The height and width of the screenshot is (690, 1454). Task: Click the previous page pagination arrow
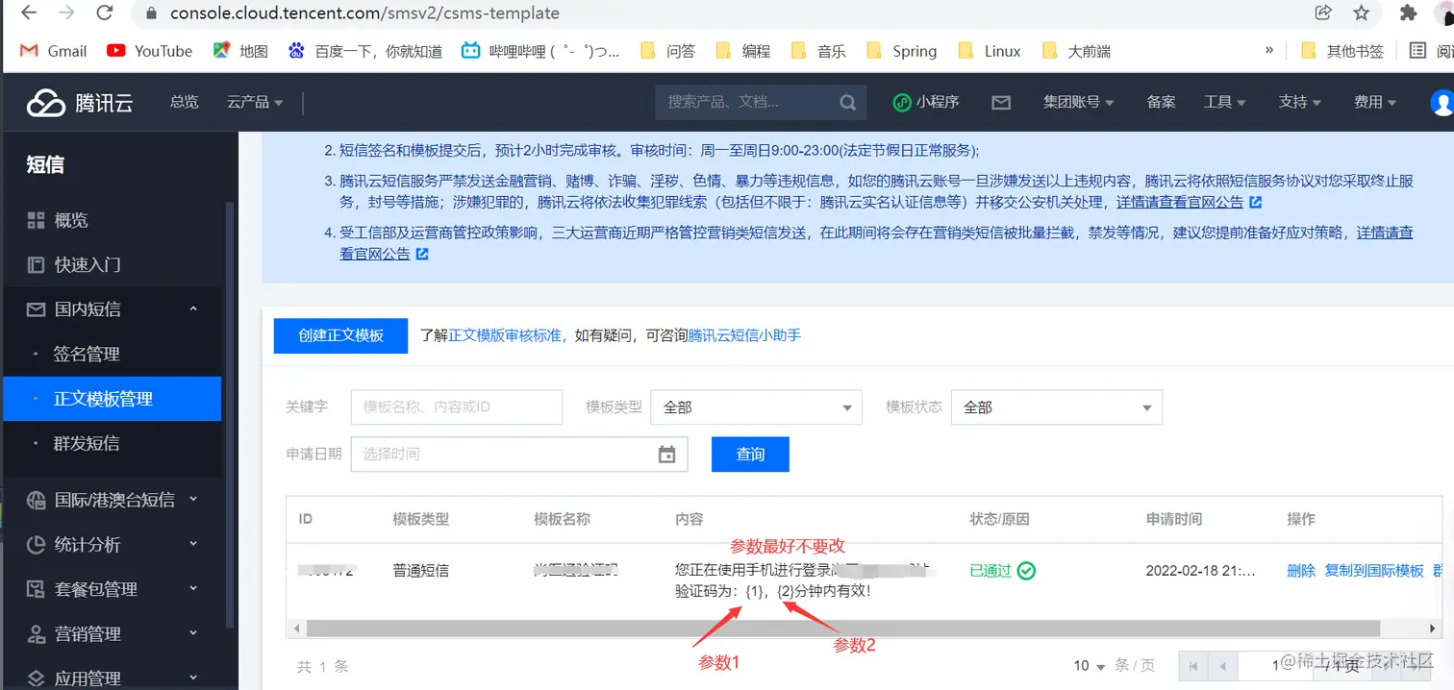1222,665
